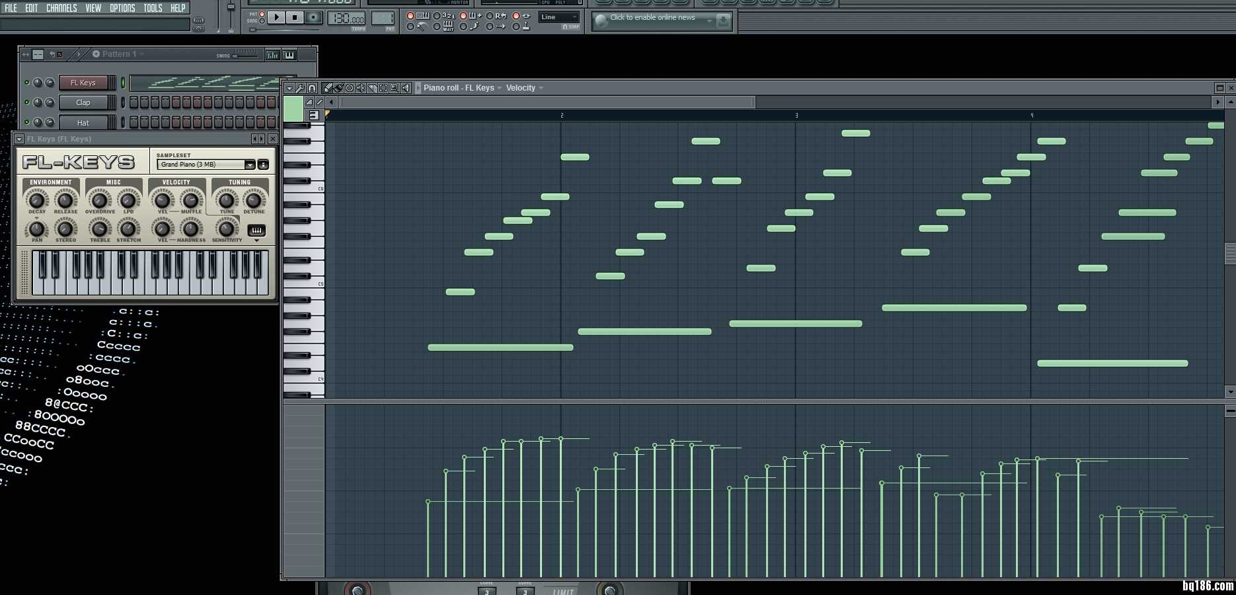Click the swing slider in step sequencer
Image resolution: width=1236 pixels, height=595 pixels.
coord(246,54)
